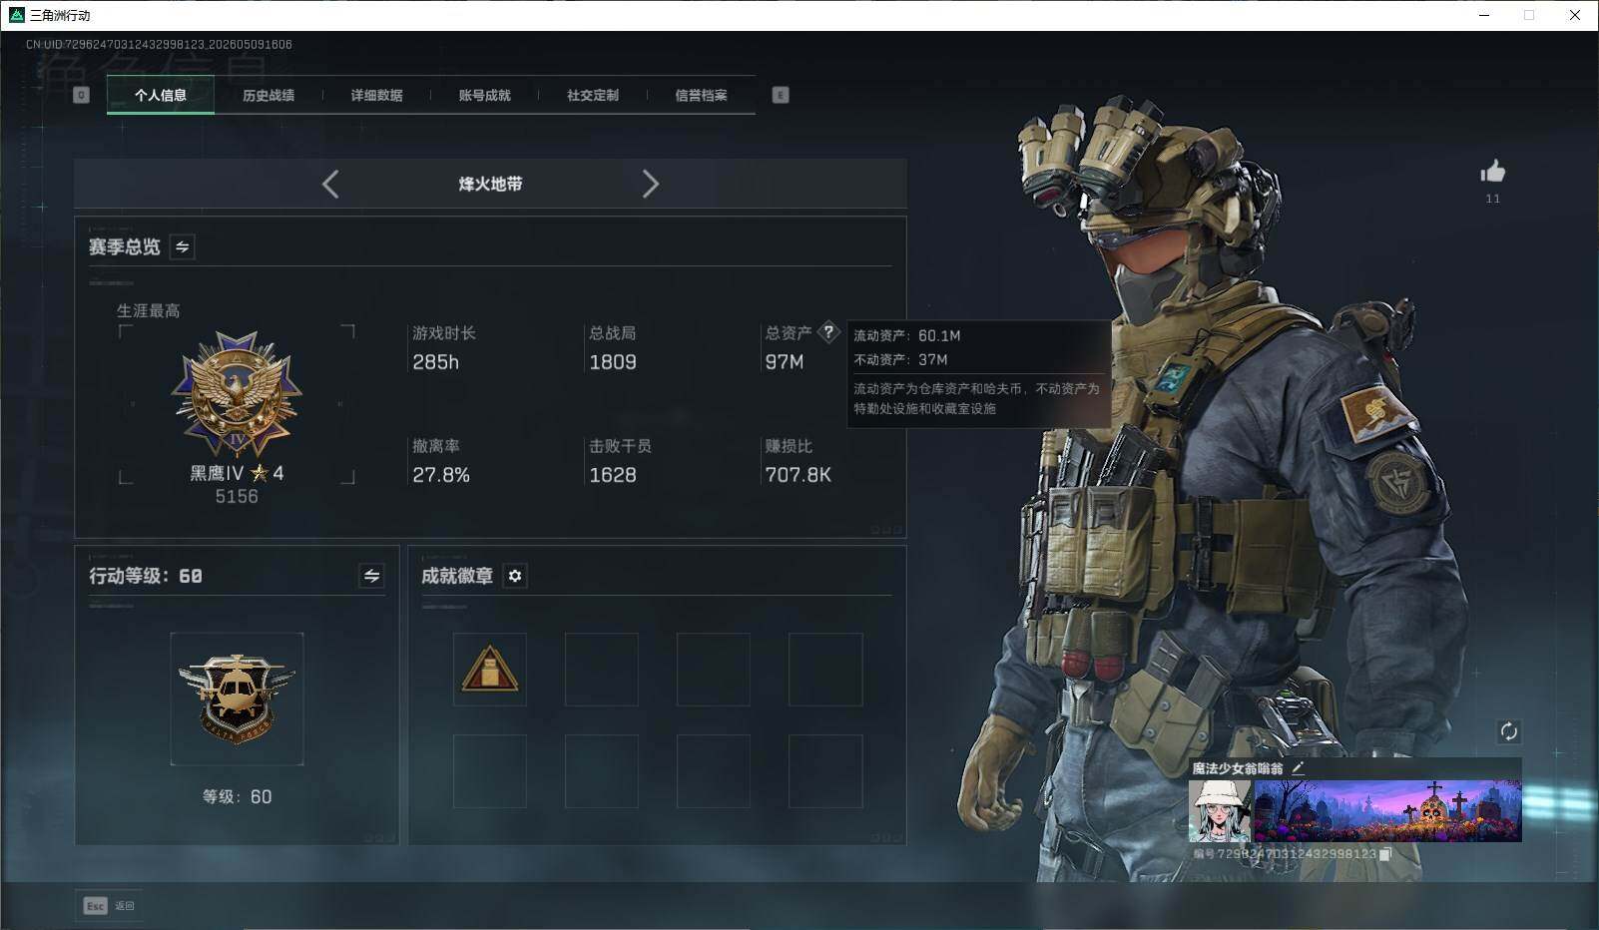Click the E key next-tab icon
The image size is (1599, 930).
pos(781,95)
